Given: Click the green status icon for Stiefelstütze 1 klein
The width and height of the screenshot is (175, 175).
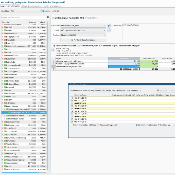Looking at the screenshot, I should 7,115.
